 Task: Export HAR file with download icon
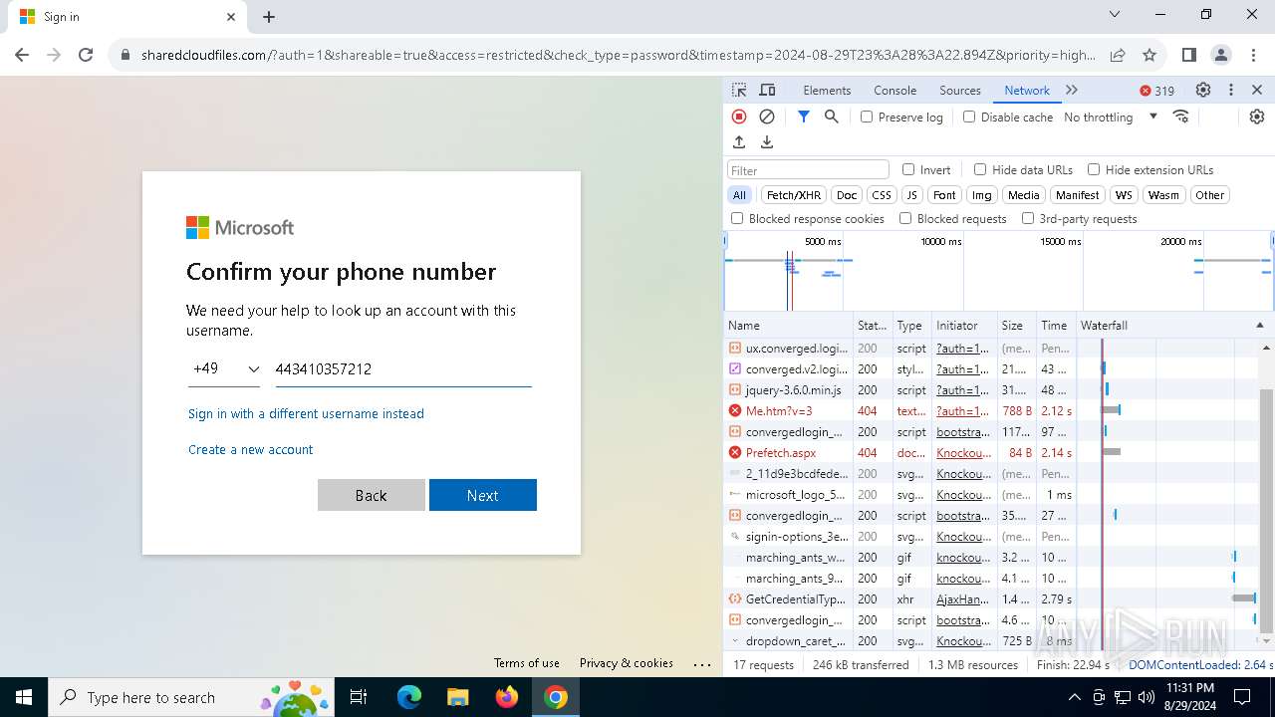click(767, 142)
